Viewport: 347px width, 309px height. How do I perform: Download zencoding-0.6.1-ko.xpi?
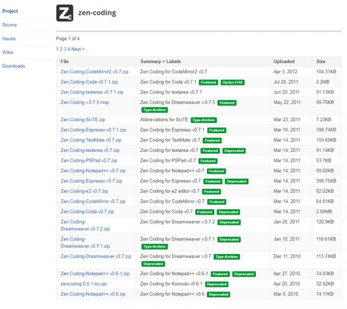tap(84, 284)
